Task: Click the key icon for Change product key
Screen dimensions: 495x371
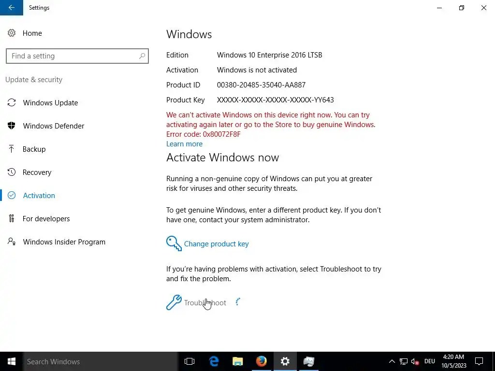Action: coord(174,243)
